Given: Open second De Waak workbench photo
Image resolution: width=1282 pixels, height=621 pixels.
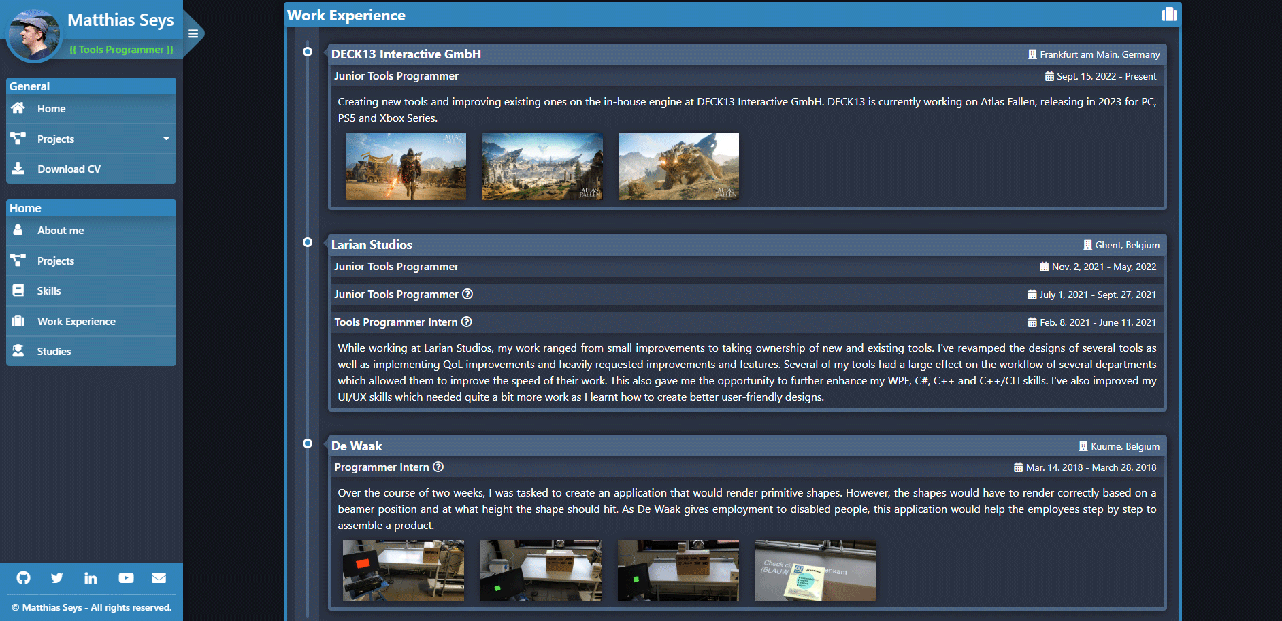Looking at the screenshot, I should (541, 570).
